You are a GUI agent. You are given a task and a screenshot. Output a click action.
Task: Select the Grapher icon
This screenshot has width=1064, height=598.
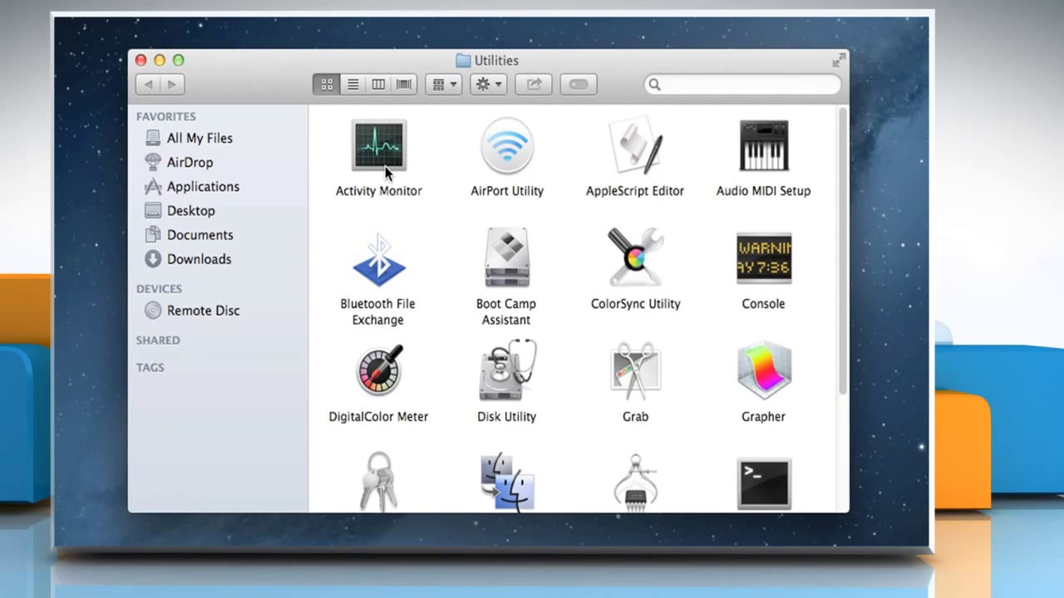[763, 370]
